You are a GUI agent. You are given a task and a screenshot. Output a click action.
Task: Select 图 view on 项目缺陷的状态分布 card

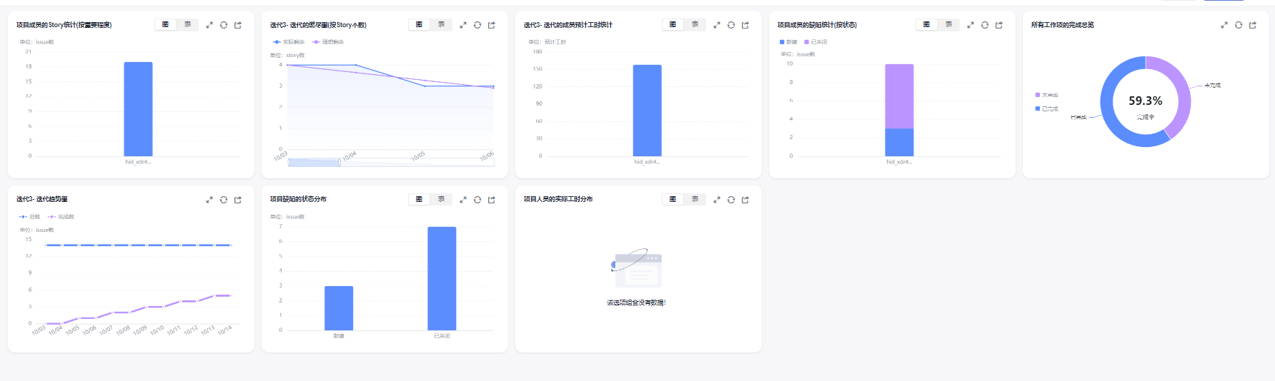[x=420, y=200]
